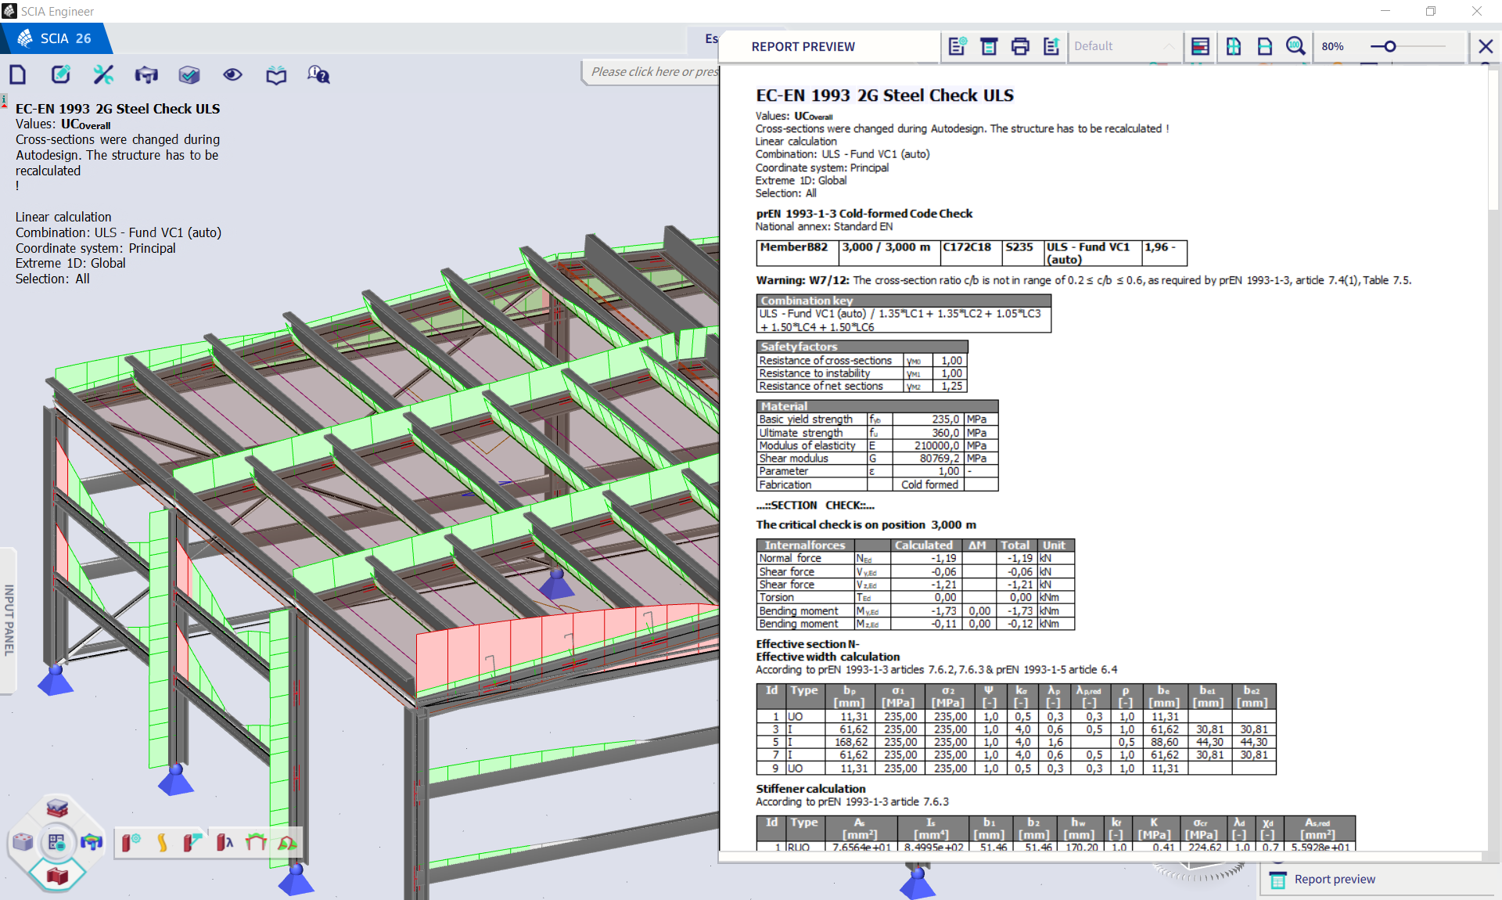The image size is (1502, 900).
Task: Toggle the eye view visibility icon
Action: [x=232, y=75]
